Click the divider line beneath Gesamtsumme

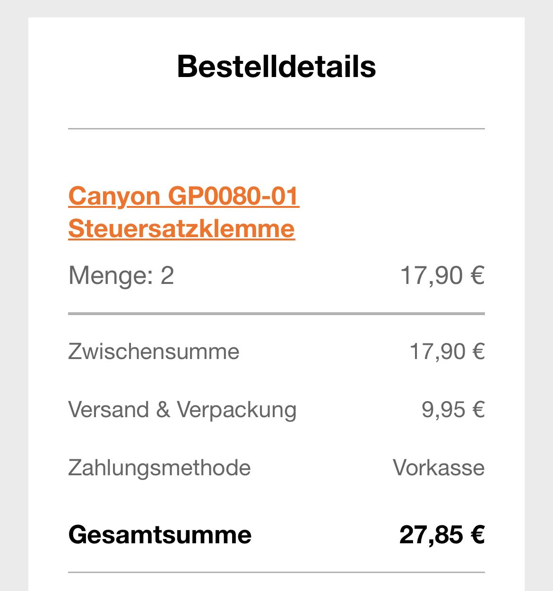click(276, 573)
